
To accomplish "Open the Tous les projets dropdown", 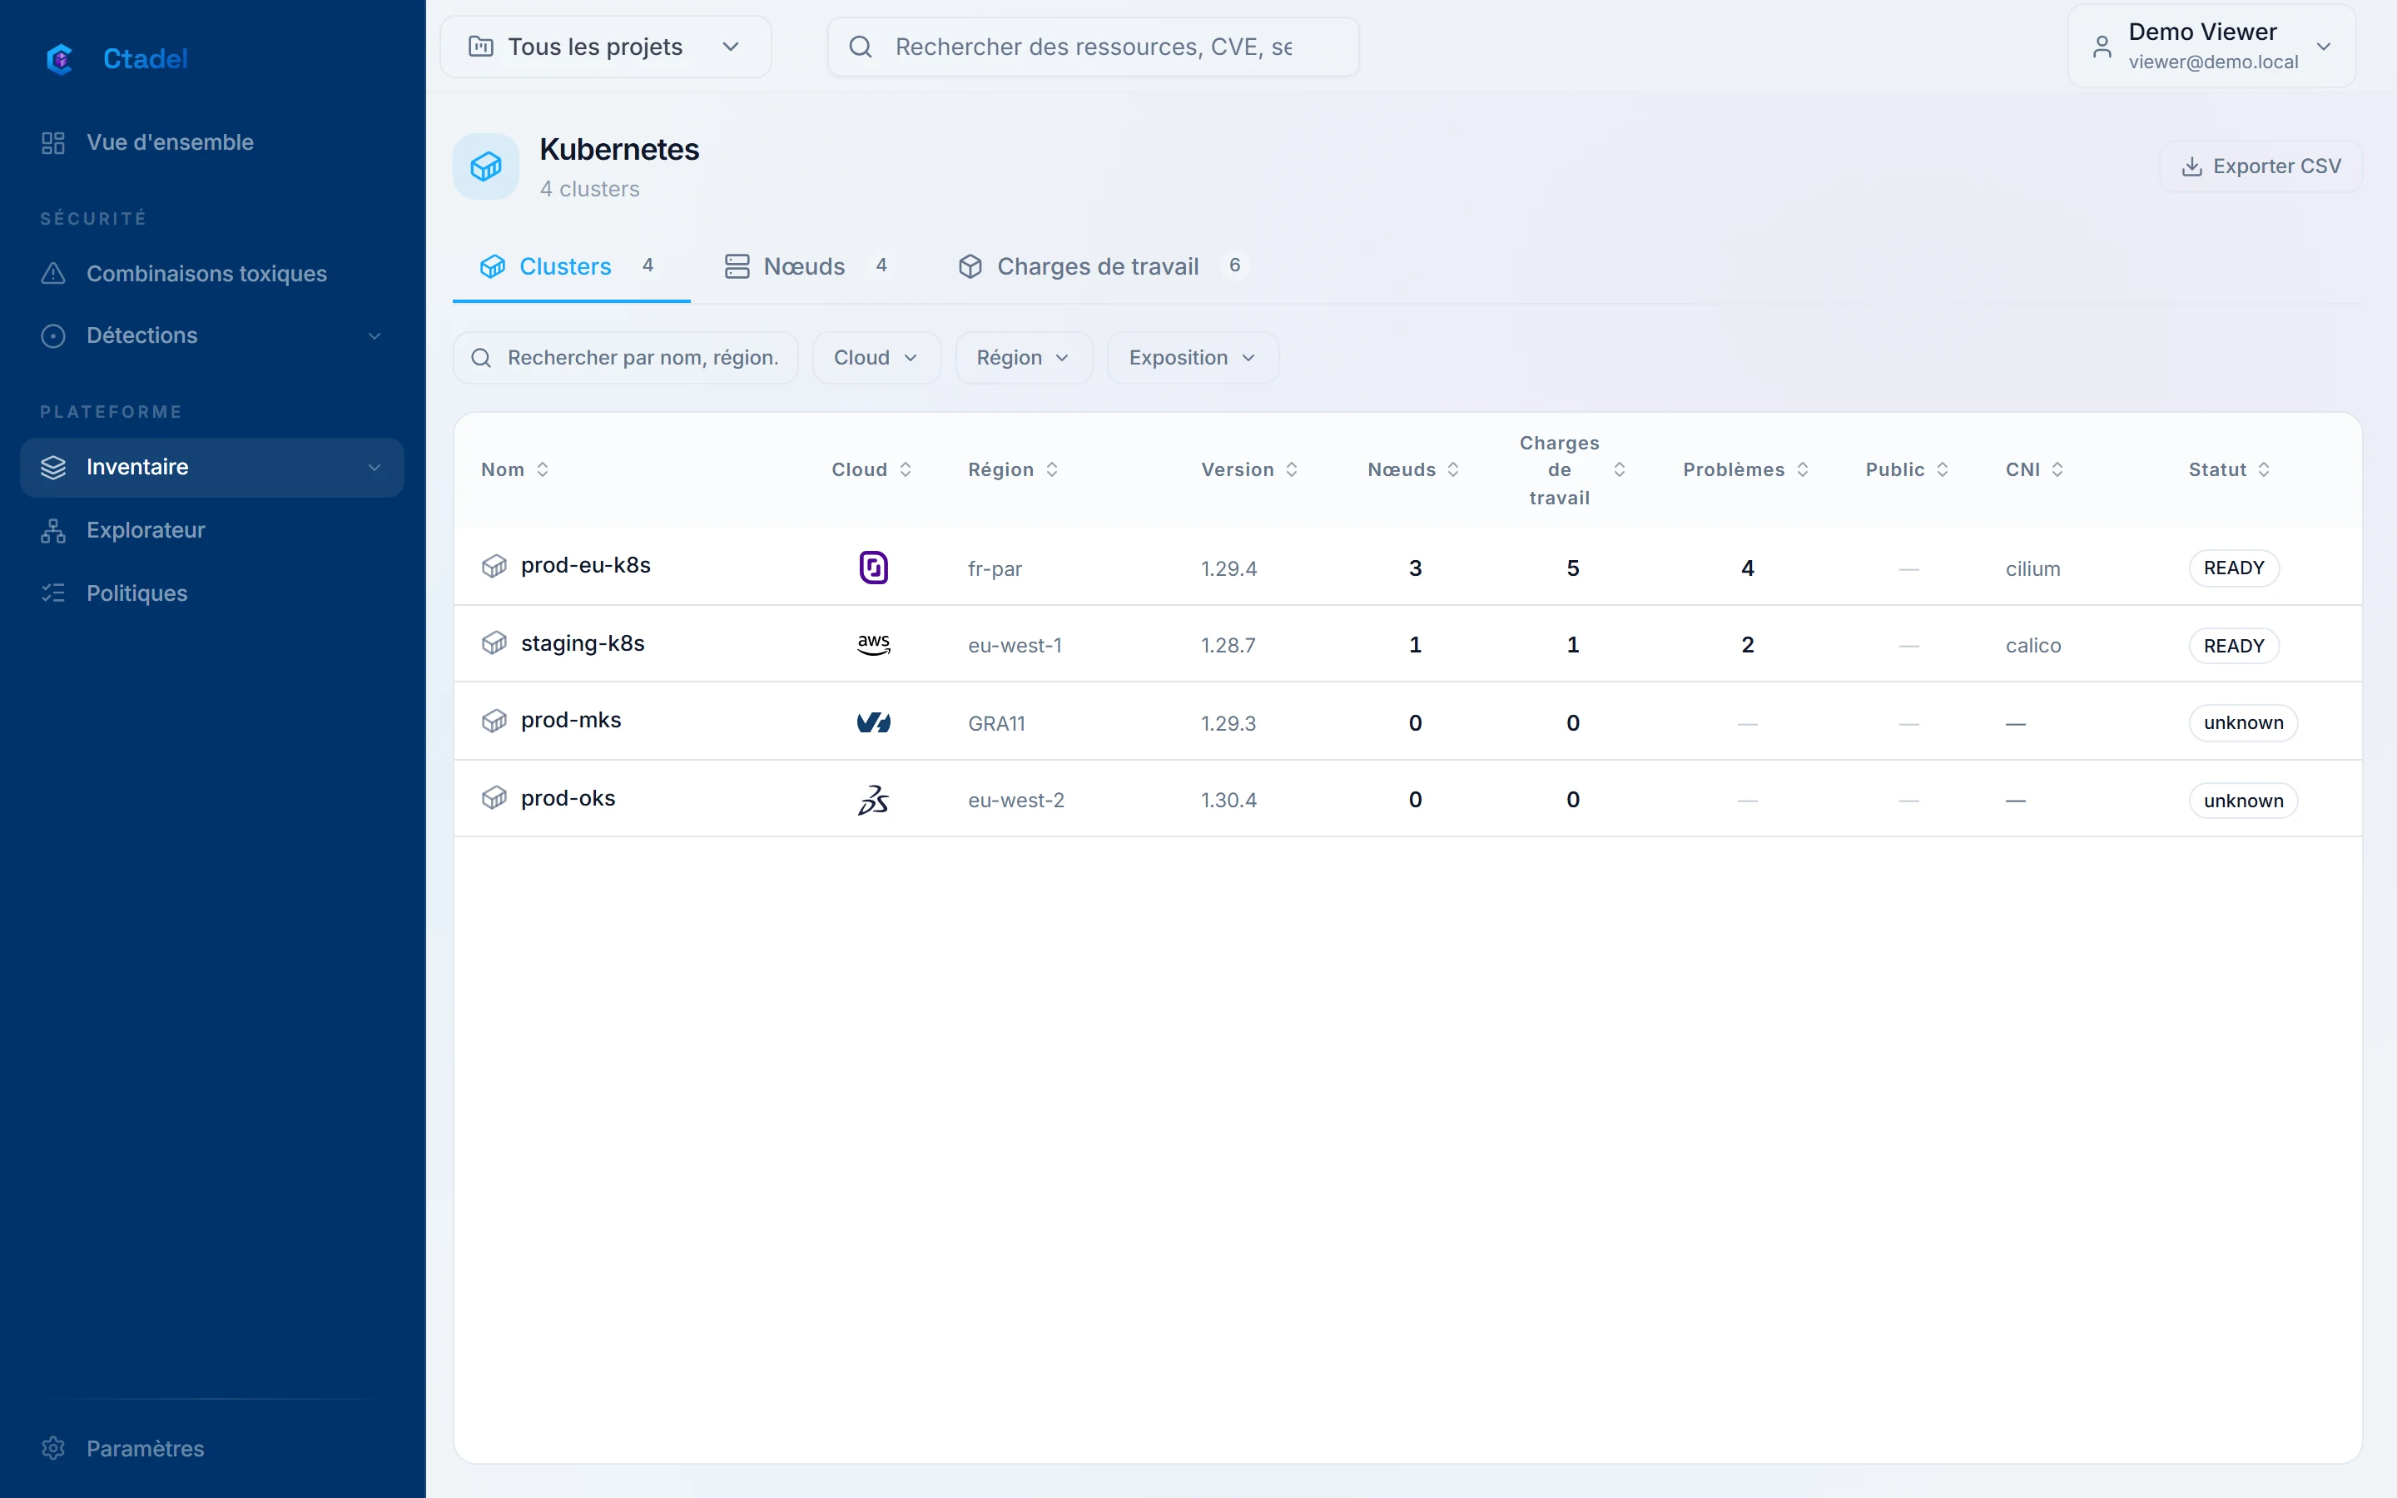I will pos(605,47).
